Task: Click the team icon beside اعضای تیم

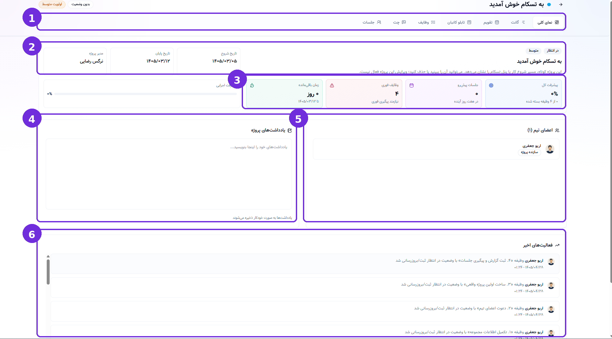Action: click(x=557, y=130)
